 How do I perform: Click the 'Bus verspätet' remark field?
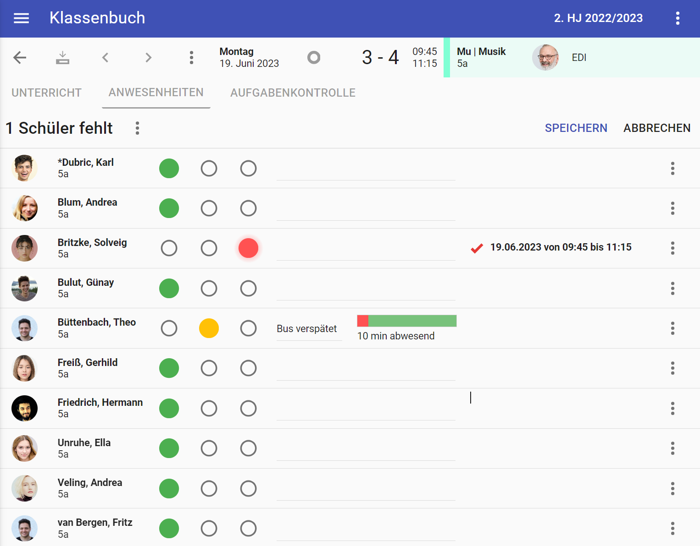[x=309, y=329]
